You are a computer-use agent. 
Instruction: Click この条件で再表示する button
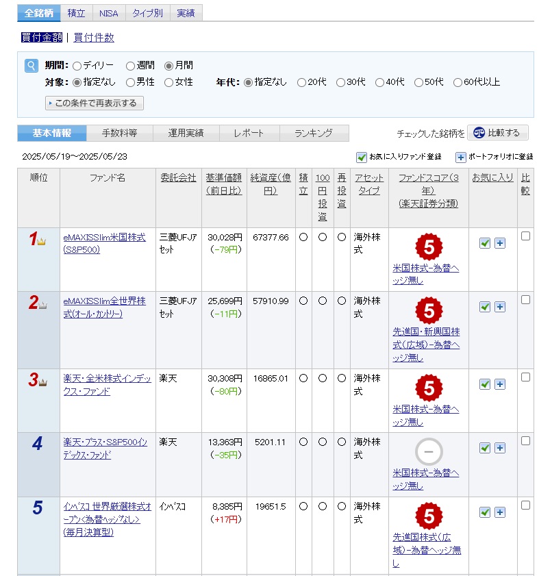(x=95, y=103)
